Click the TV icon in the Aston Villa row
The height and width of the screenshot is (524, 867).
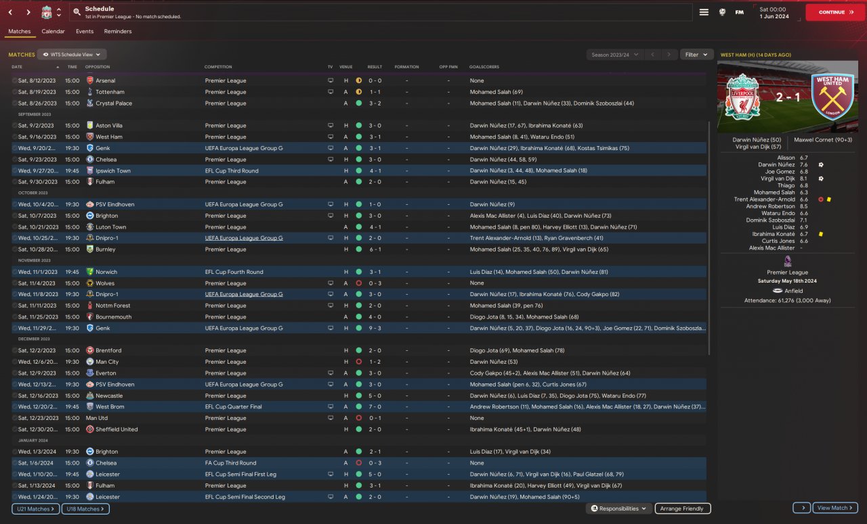(331, 126)
